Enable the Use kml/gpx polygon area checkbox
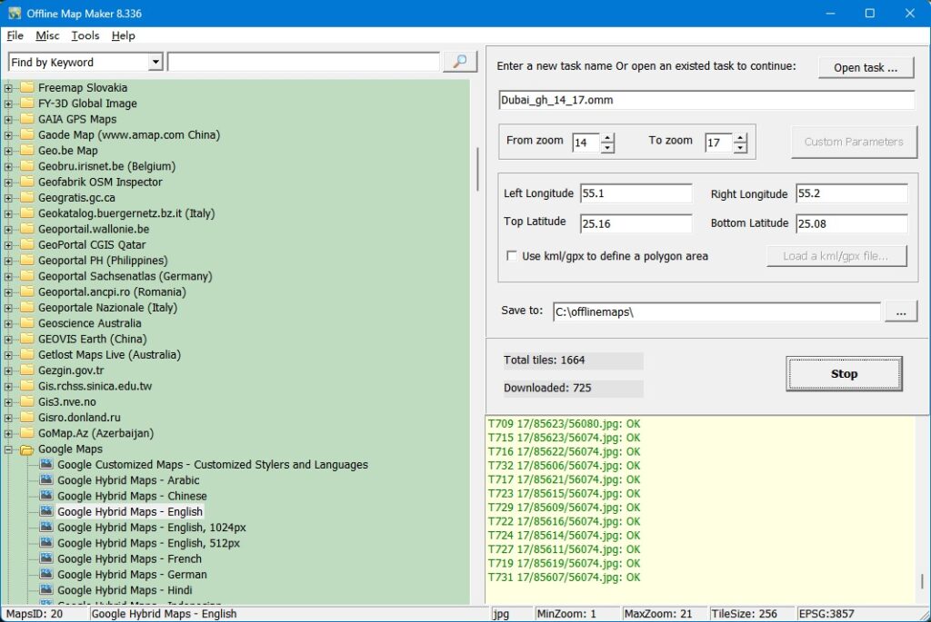 tap(514, 256)
